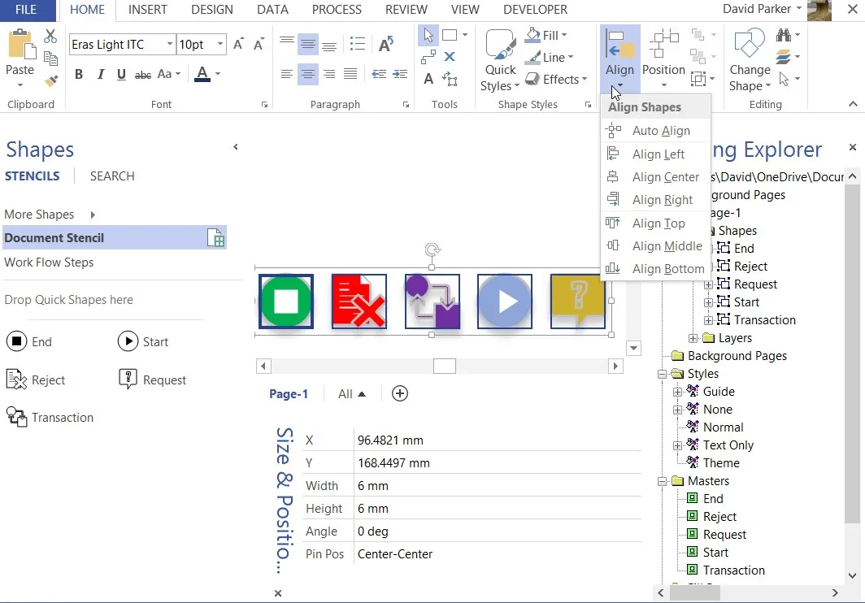Click the Paste clipboard icon
This screenshot has height=603, width=865.
(x=21, y=46)
